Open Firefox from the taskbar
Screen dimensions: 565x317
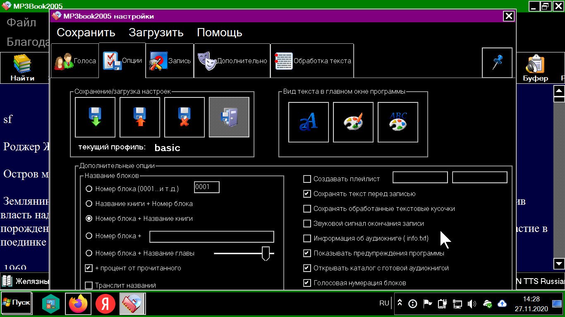pyautogui.click(x=78, y=304)
